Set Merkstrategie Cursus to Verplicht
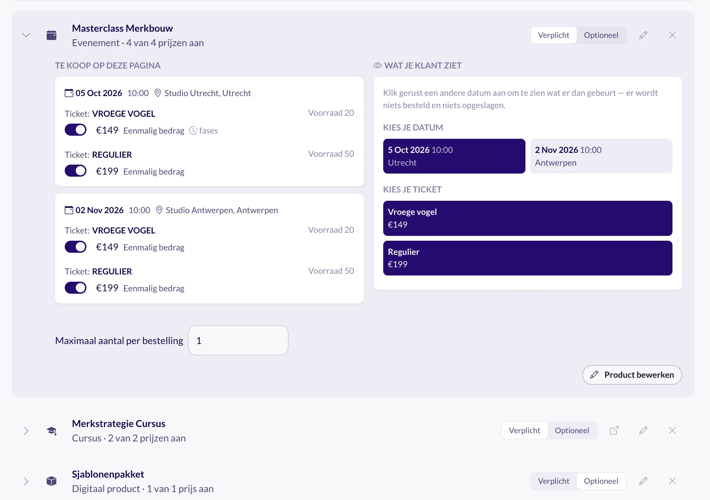The image size is (710, 500). 524,430
